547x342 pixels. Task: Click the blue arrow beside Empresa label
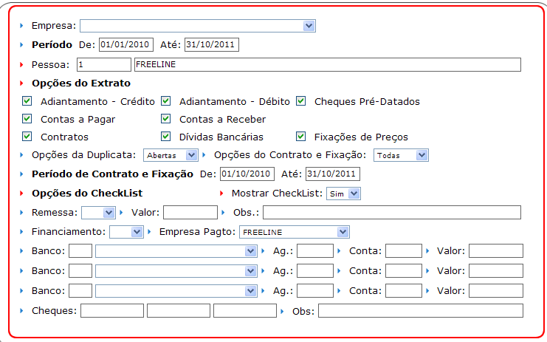[x=22, y=26]
